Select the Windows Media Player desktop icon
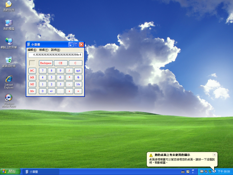This screenshot has height=175, width=233. coord(9,101)
